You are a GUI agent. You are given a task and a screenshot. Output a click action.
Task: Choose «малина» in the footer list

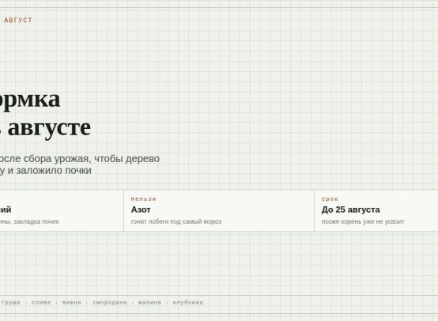pyautogui.click(x=149, y=303)
